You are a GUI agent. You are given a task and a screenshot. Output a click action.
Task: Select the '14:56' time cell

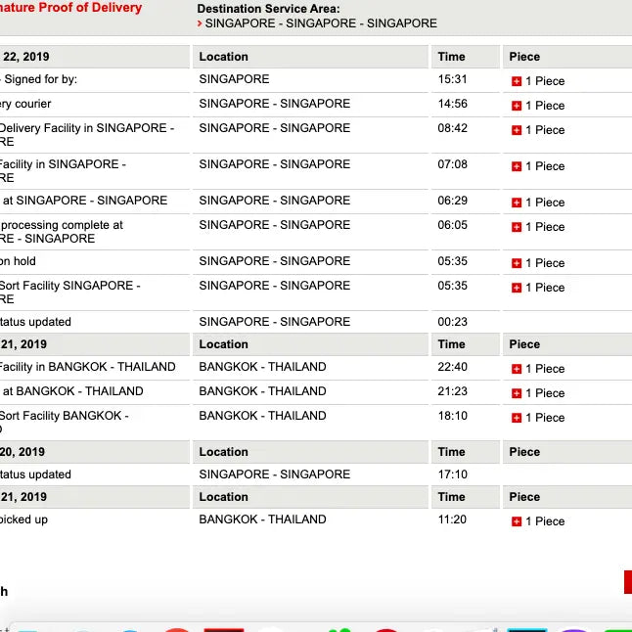click(x=453, y=104)
